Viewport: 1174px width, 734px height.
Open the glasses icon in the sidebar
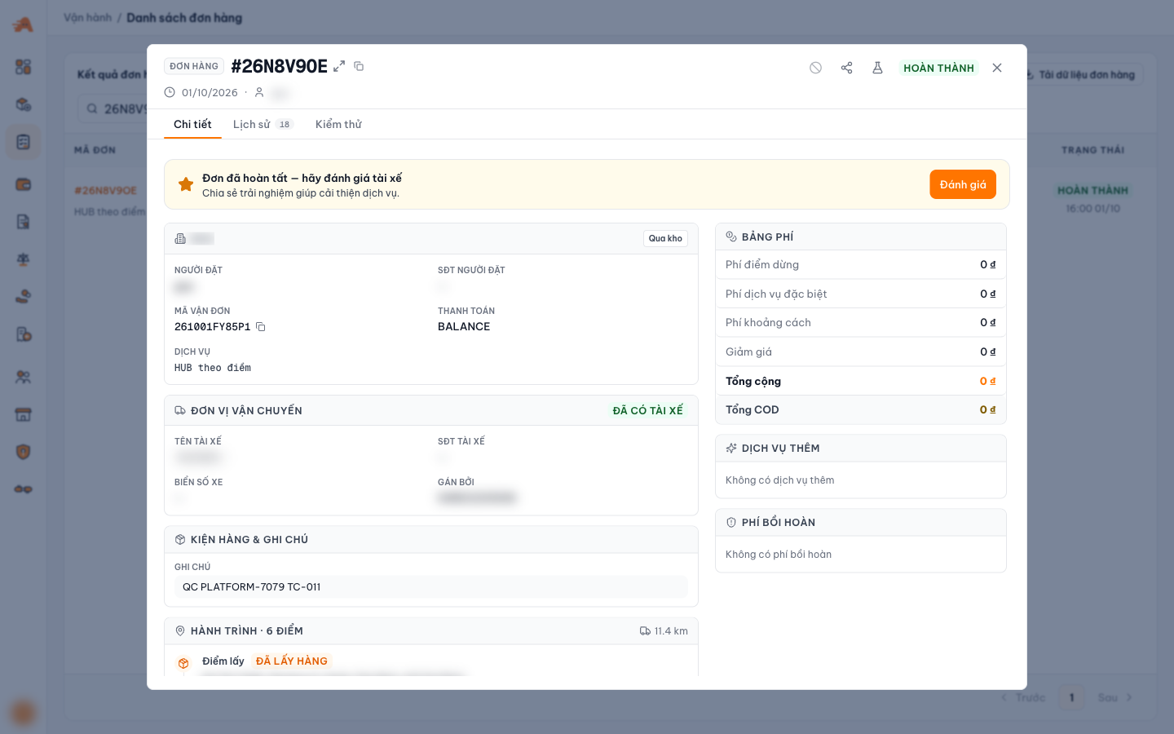(x=23, y=489)
